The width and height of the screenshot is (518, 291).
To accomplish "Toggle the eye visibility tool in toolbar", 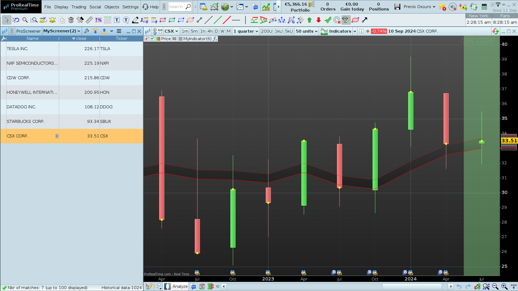I will click(346, 20).
